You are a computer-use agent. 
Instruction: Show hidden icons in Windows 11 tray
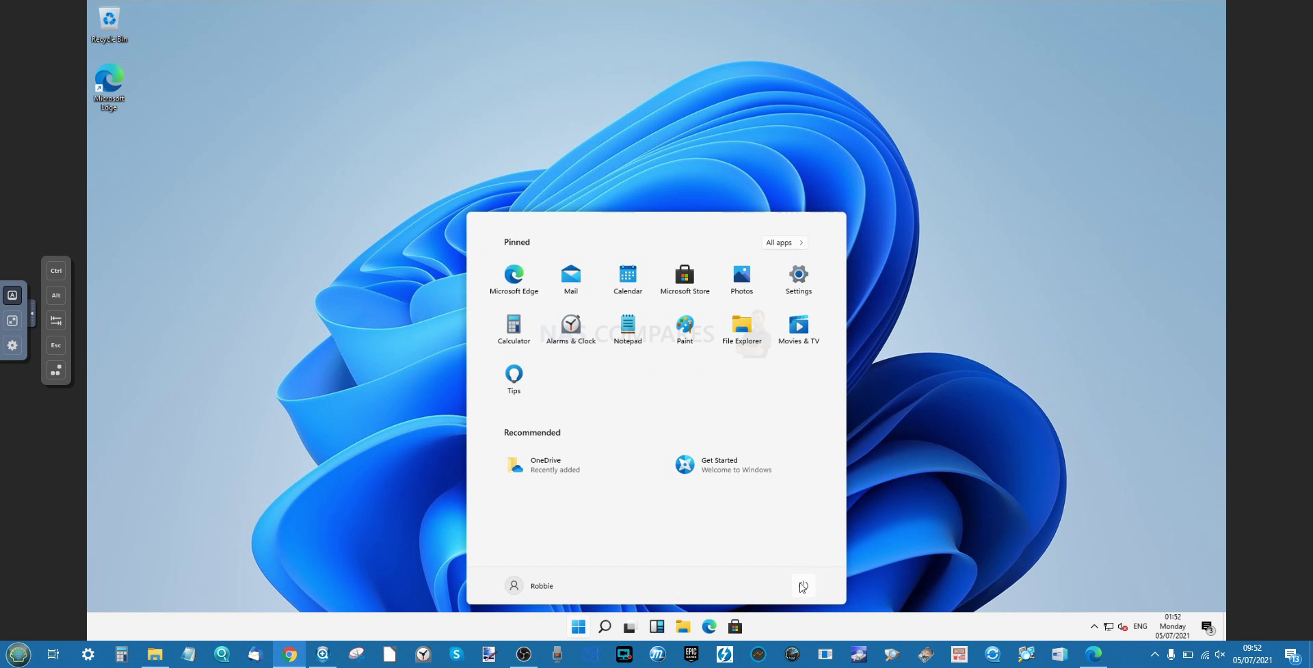(1094, 626)
